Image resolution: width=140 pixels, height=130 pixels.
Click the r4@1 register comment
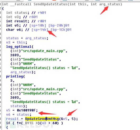click(x=42, y=13)
